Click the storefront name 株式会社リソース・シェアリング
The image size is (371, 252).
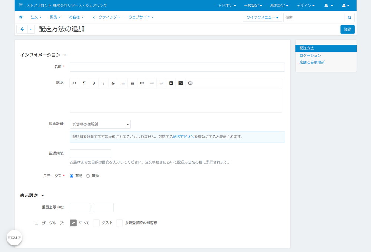click(80, 6)
